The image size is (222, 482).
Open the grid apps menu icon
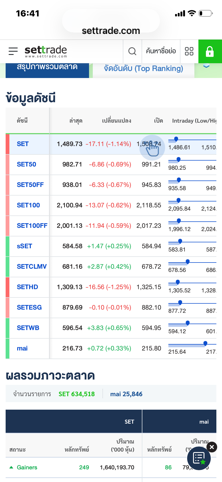189,51
